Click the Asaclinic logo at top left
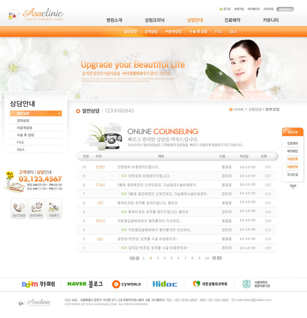The image size is (307, 318). point(36,14)
